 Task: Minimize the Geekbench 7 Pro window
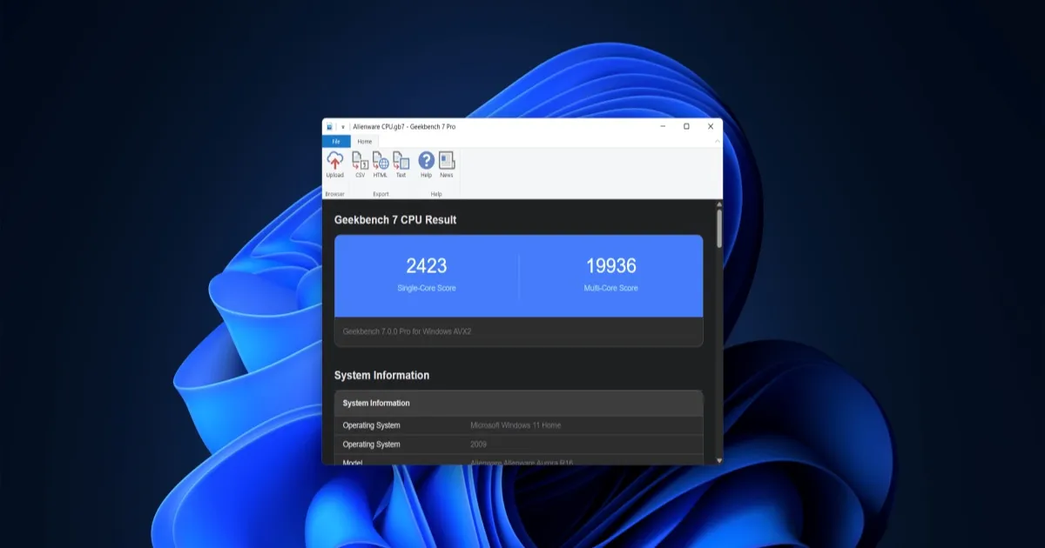[663, 126]
